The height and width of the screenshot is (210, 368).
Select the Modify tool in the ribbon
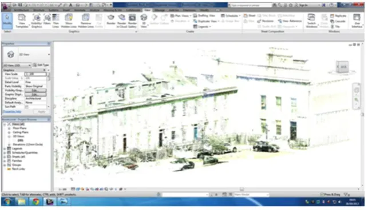(x=7, y=21)
